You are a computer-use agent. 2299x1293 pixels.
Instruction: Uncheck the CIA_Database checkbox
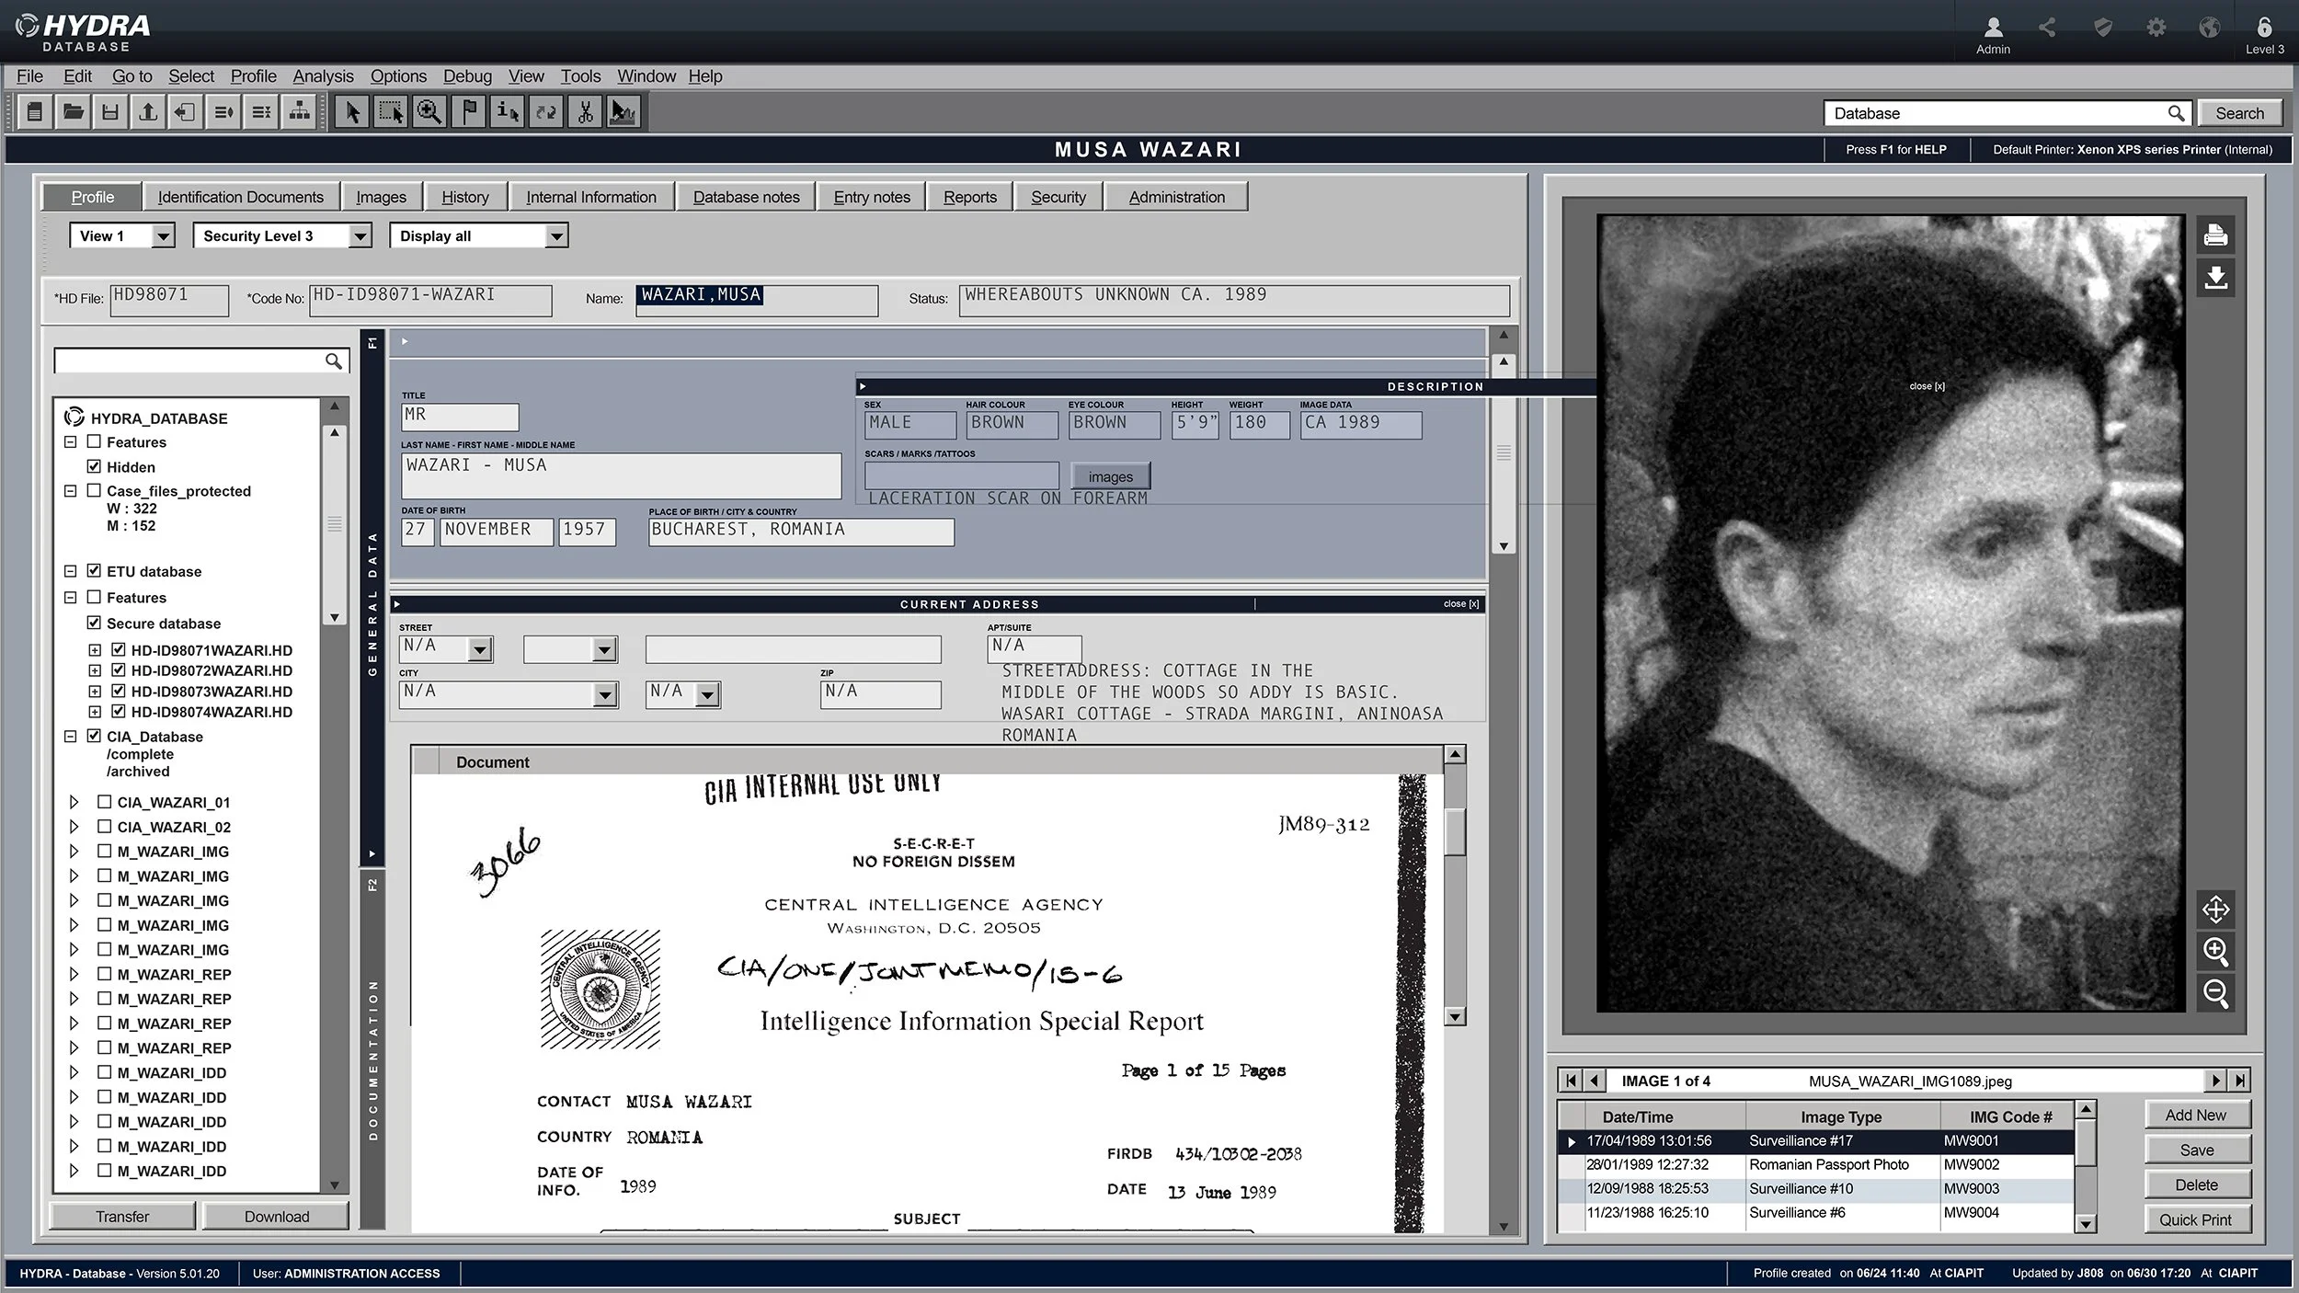[x=94, y=736]
